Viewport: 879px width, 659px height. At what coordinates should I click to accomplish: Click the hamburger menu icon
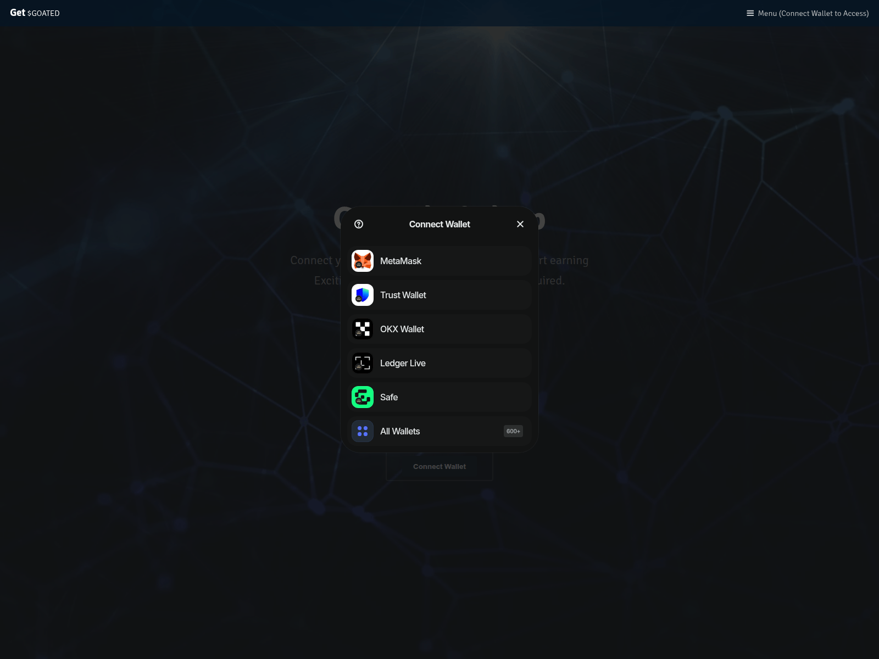(x=750, y=13)
